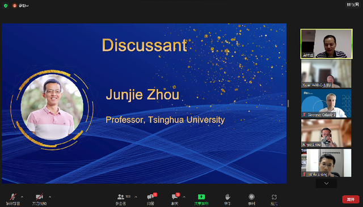Open audio options arrow next to microphone
The width and height of the screenshot is (363, 207).
point(22,197)
